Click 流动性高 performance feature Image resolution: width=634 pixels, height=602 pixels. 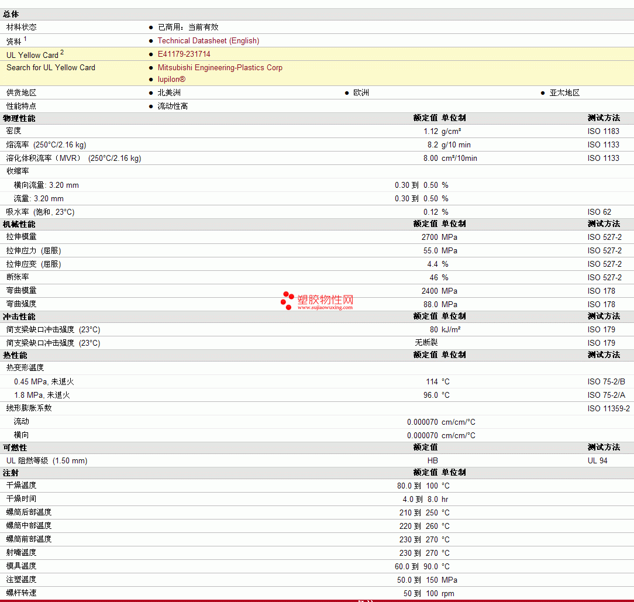point(173,106)
